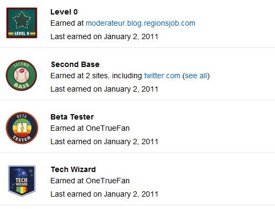Click the Second Base 'Last earned' date text
This screenshot has width=275, height=209.
[105, 89]
